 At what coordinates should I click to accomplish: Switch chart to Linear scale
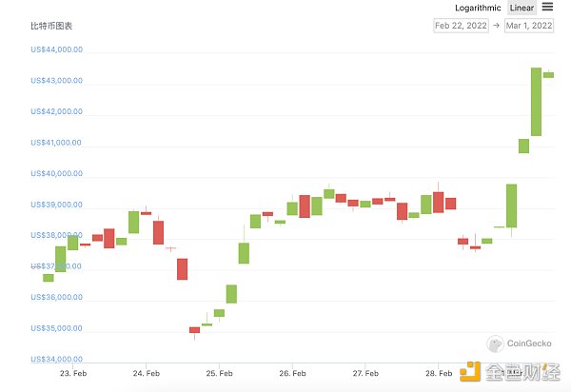(522, 8)
